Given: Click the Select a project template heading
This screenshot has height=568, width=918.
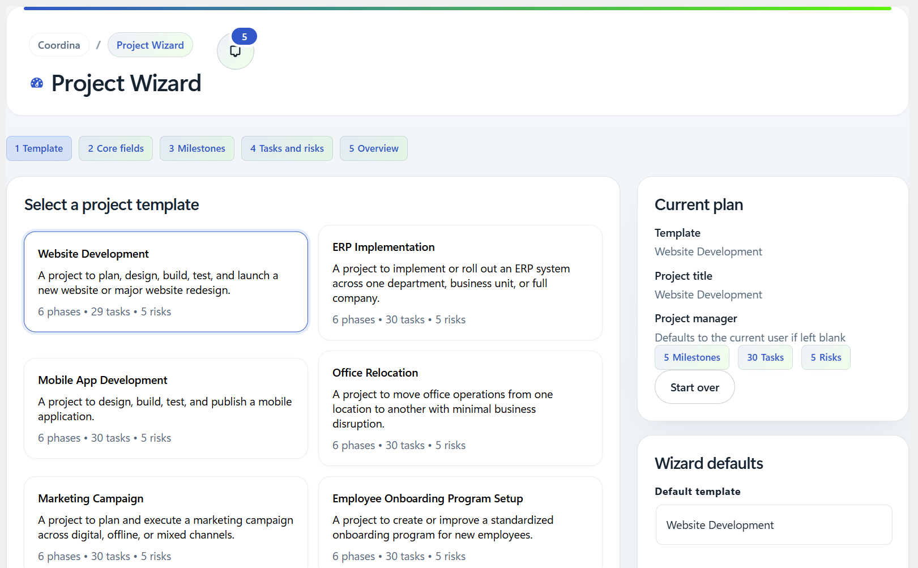Looking at the screenshot, I should click(112, 204).
